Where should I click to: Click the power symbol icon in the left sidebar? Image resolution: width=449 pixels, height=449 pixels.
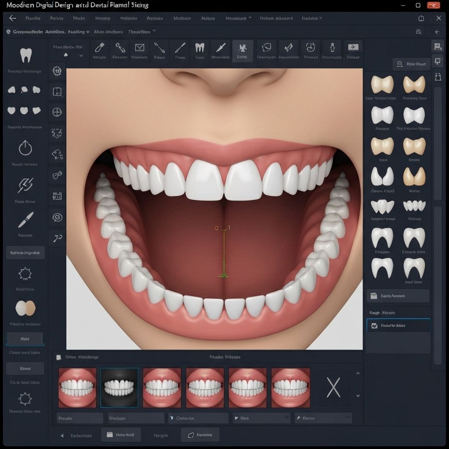tap(25, 148)
